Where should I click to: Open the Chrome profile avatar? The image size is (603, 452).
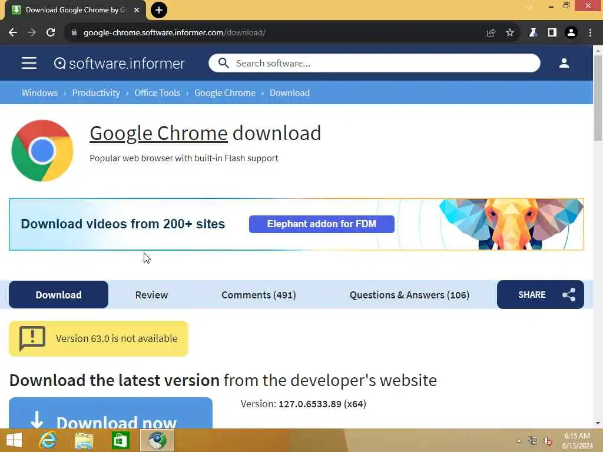571,33
